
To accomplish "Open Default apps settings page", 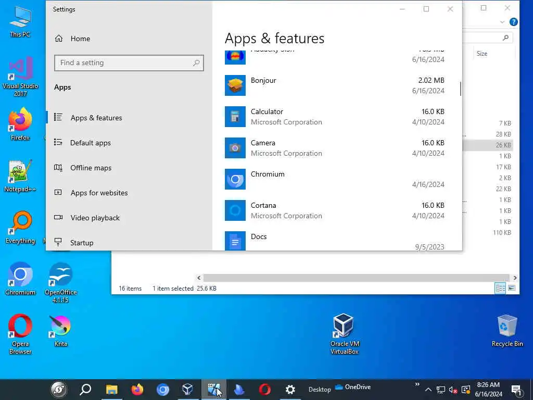I will click(83, 143).
